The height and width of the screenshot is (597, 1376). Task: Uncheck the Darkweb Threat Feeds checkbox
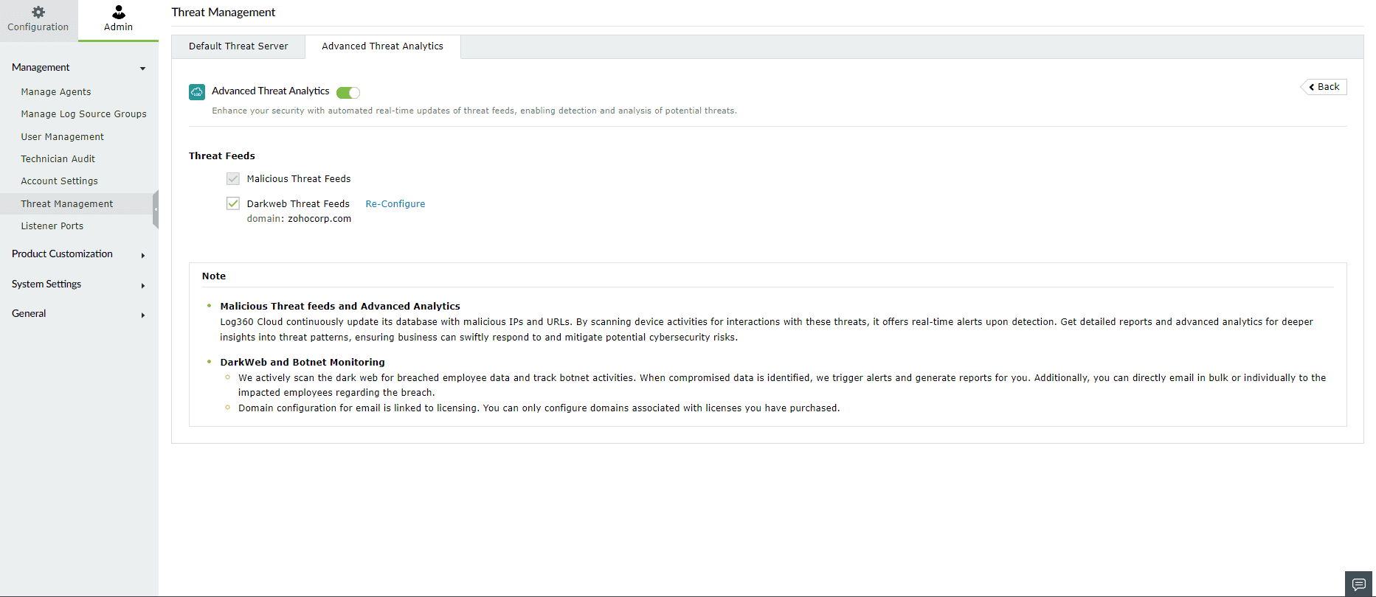(x=233, y=203)
